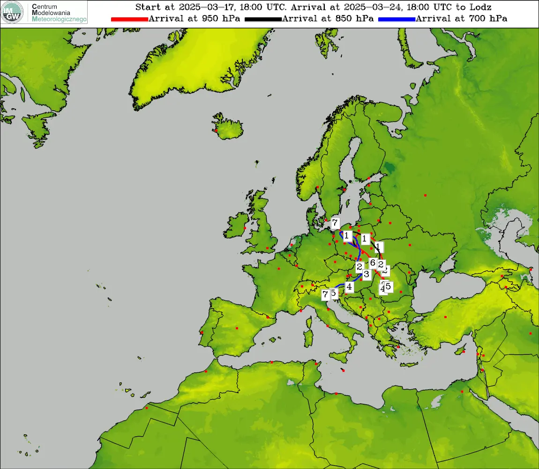539x469 pixels.
Task: Click the "Arrival at 2025-03-24, 18:00 UTC to Lodz" text
Action: click(391, 7)
